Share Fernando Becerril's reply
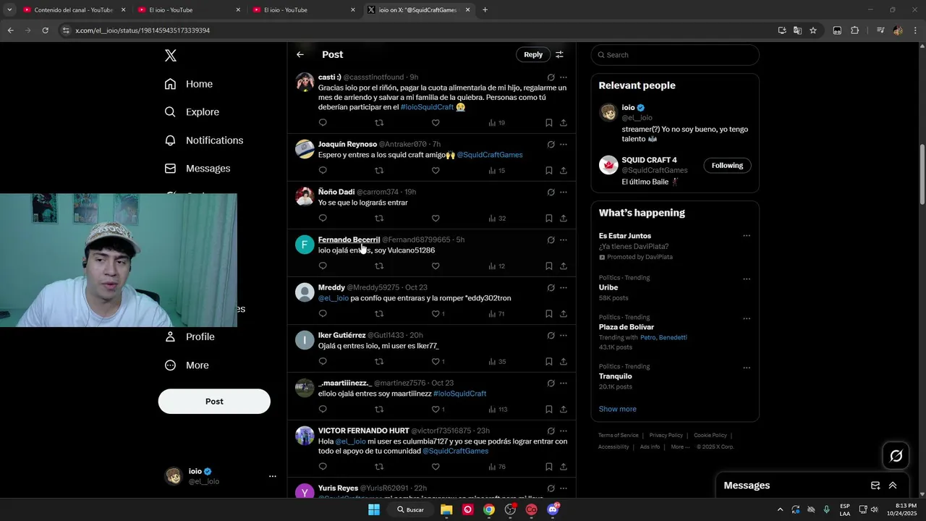 564,266
